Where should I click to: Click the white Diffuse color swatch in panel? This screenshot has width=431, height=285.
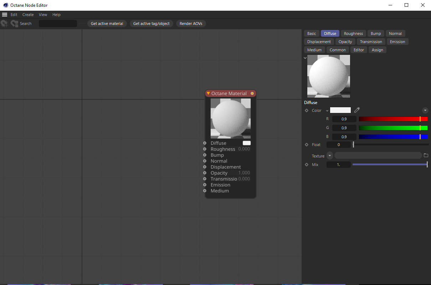point(340,110)
